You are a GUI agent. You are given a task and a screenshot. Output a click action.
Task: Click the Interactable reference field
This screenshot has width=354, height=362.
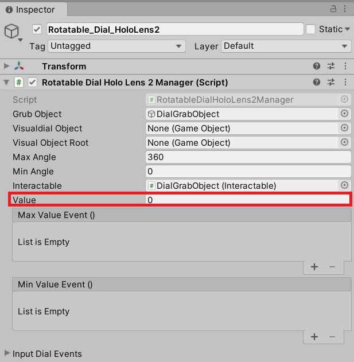(242, 186)
